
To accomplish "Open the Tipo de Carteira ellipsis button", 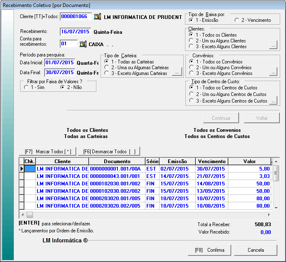I will [x=176, y=73].
